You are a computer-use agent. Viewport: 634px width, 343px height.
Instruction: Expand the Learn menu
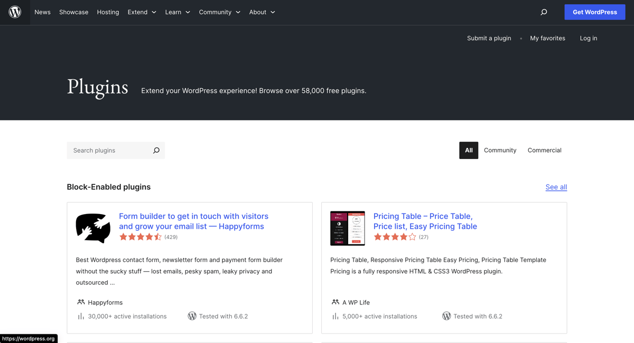(x=178, y=12)
